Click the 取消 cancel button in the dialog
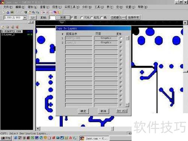The height and width of the screenshot is (141, 188). point(103,111)
